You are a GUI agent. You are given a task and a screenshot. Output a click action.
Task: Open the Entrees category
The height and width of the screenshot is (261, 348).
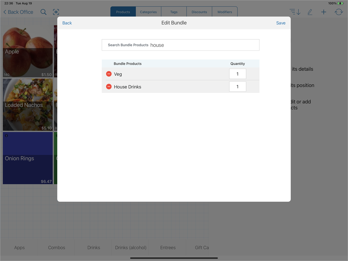(168, 247)
